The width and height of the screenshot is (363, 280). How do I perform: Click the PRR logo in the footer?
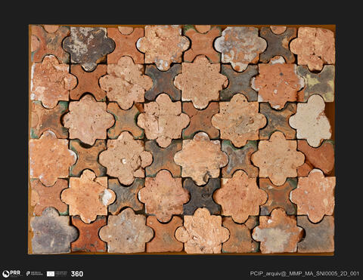point(11,274)
